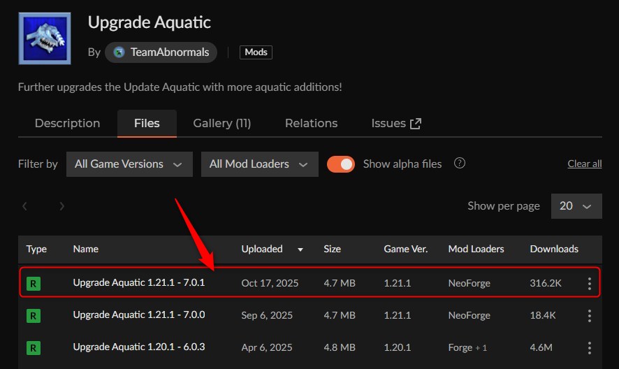Screen dimensions: 619x369
Task: Sort by the Name column header
Action: pyautogui.click(x=86, y=249)
